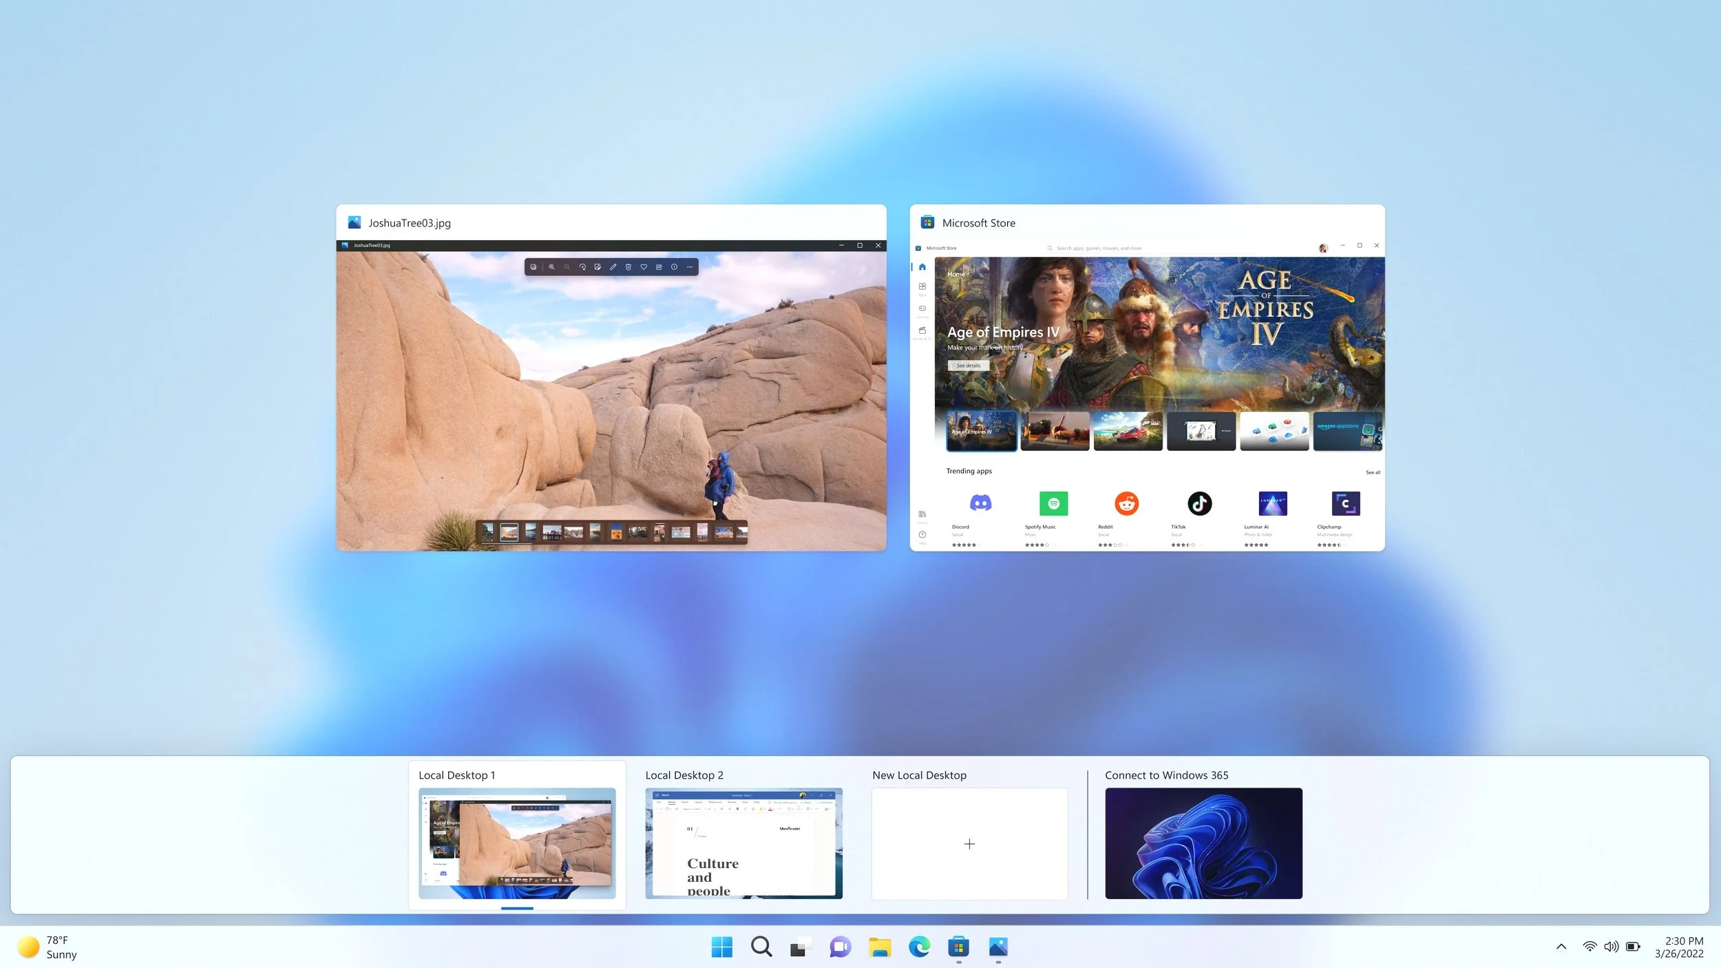Open the See more menu in Photos toolbar
Viewport: 1721px width, 968px height.
[690, 267]
